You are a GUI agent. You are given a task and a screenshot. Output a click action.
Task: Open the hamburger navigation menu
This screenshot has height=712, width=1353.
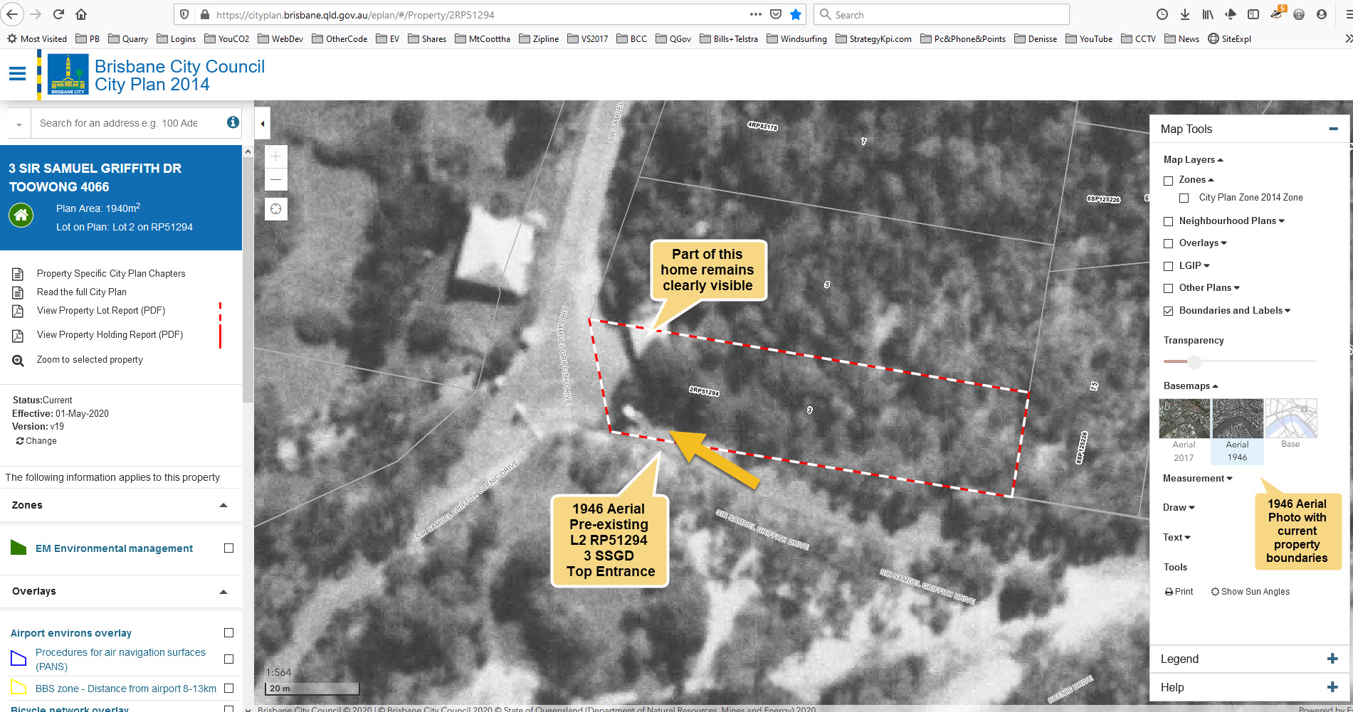pos(17,73)
